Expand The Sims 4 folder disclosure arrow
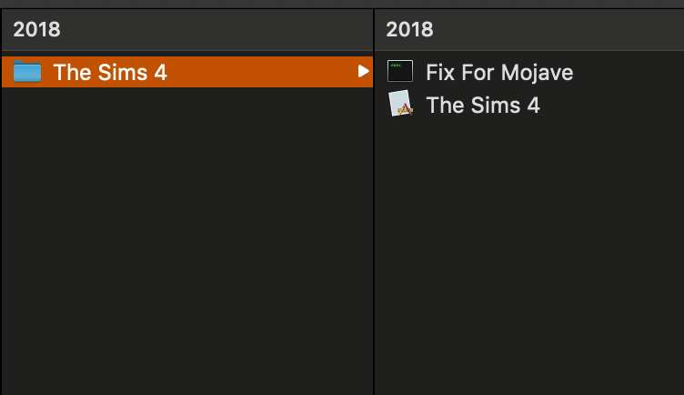The width and height of the screenshot is (684, 395). tap(363, 71)
